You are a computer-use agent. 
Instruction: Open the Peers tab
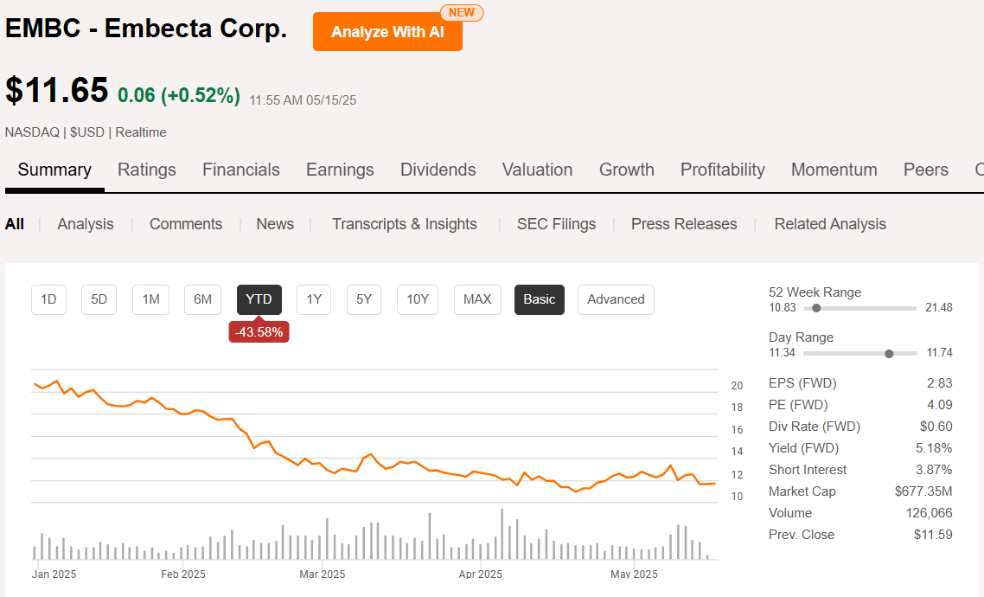click(925, 170)
